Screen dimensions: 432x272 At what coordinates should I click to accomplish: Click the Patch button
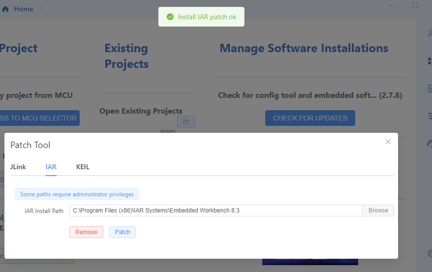(x=123, y=232)
